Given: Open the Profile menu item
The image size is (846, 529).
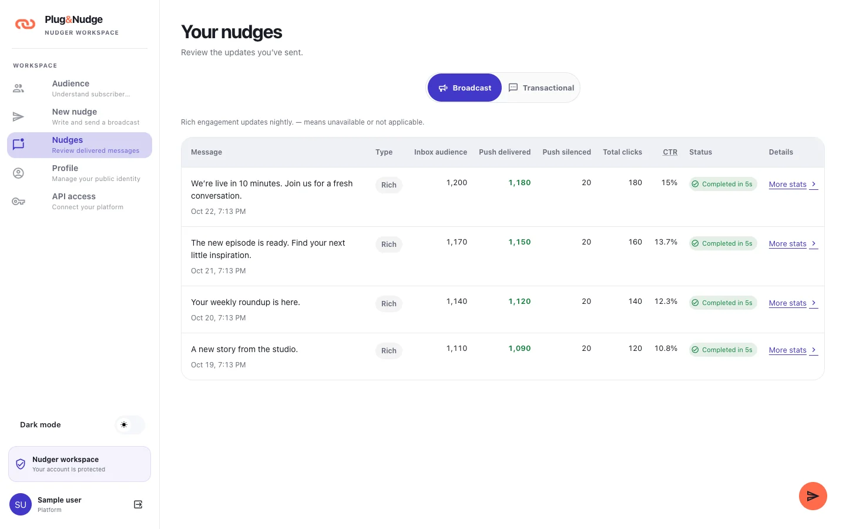Looking at the screenshot, I should tap(79, 173).
